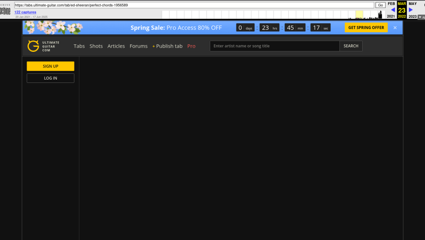425x240 pixels.
Task: Click the cherry blossom banner image
Action: tap(53, 27)
